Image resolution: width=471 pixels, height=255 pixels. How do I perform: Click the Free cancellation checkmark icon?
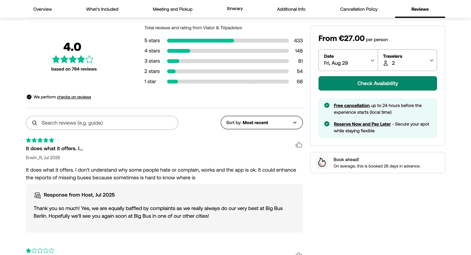(x=327, y=105)
